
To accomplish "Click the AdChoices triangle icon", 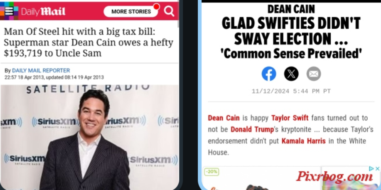I will pyautogui.click(x=371, y=169).
